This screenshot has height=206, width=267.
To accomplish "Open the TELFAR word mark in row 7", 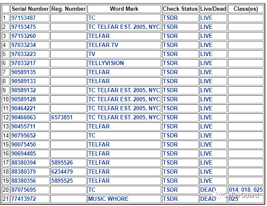I will coord(99,72).
